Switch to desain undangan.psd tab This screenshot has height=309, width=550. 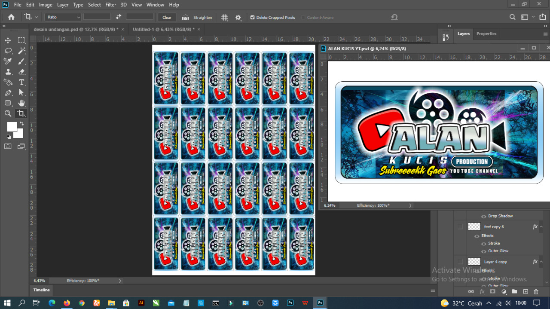[x=76, y=29]
